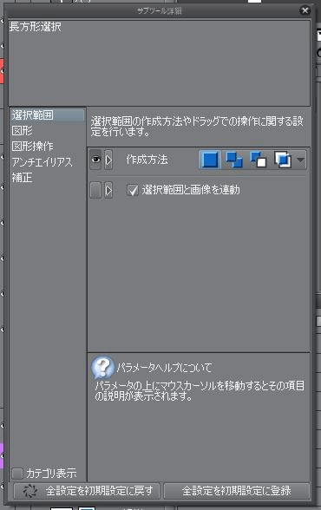Viewport: 321px width, 510px height.
Task: Click the 作成方法 label
Action: tap(147, 160)
